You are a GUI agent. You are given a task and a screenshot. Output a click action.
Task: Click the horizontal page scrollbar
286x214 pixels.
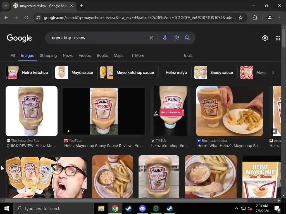pyautogui.click(x=126, y=201)
